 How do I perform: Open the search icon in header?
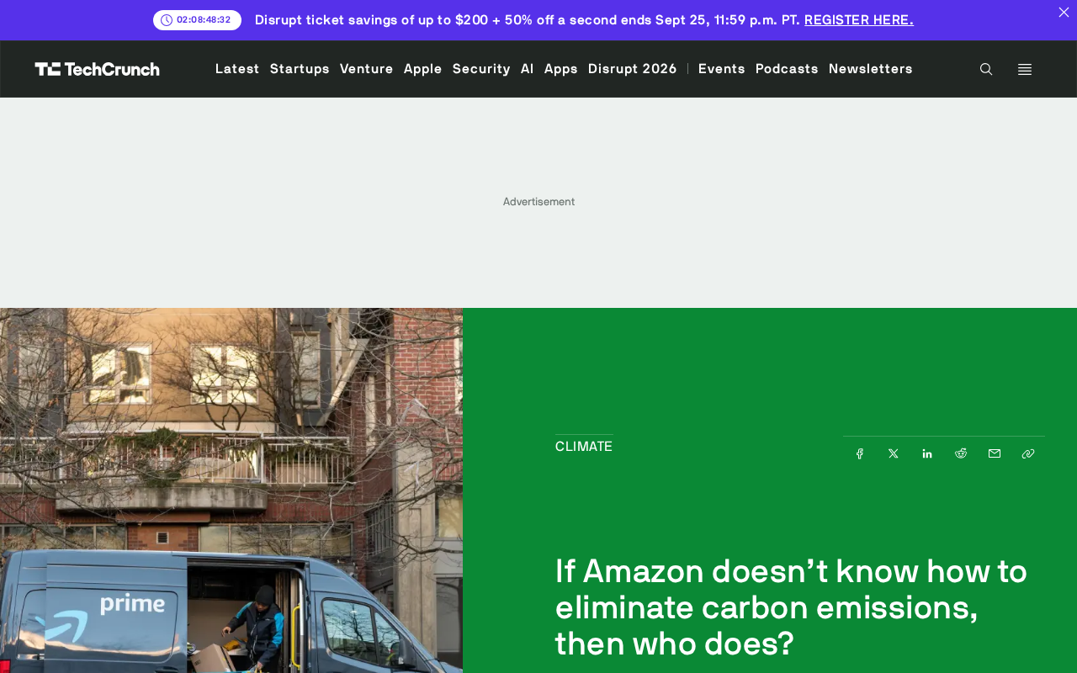tap(986, 69)
